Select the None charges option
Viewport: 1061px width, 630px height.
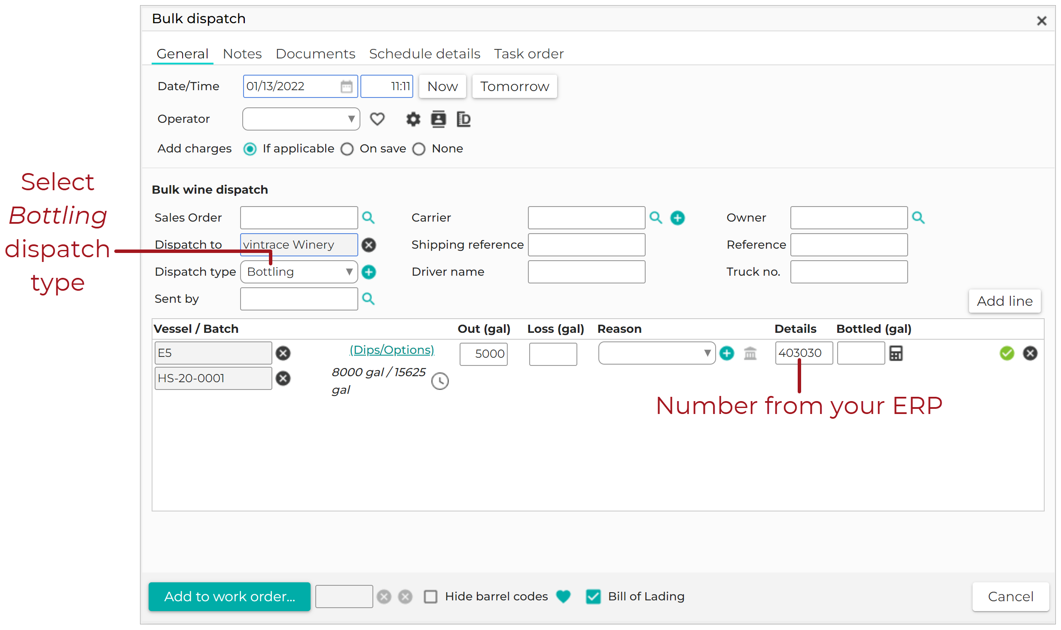tap(419, 149)
